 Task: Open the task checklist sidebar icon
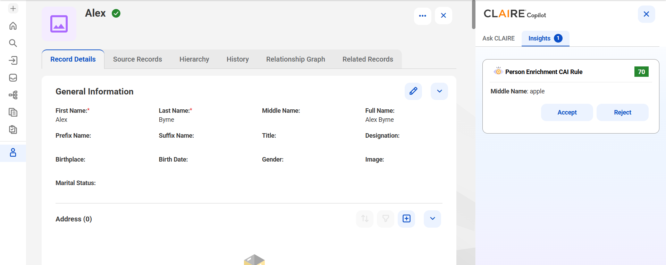point(13,129)
